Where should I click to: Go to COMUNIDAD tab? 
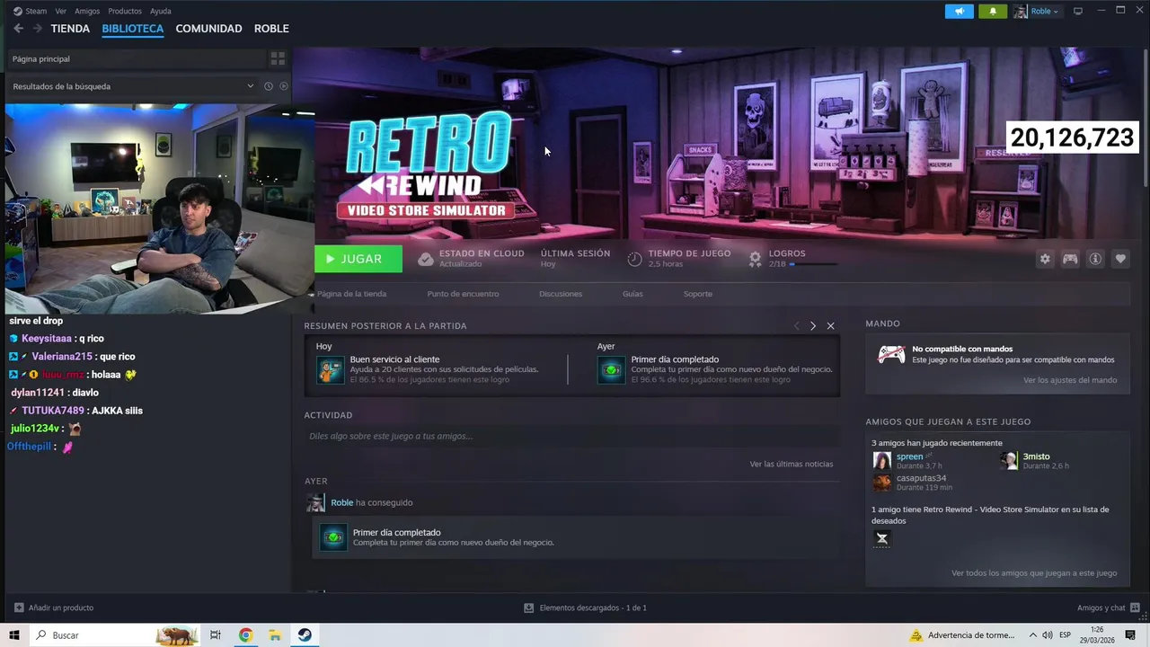pyautogui.click(x=208, y=29)
